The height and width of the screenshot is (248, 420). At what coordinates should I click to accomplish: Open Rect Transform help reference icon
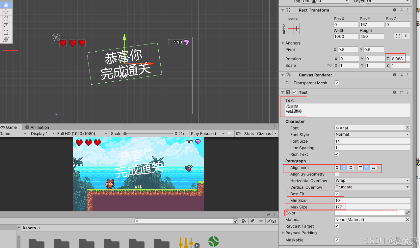(395, 10)
